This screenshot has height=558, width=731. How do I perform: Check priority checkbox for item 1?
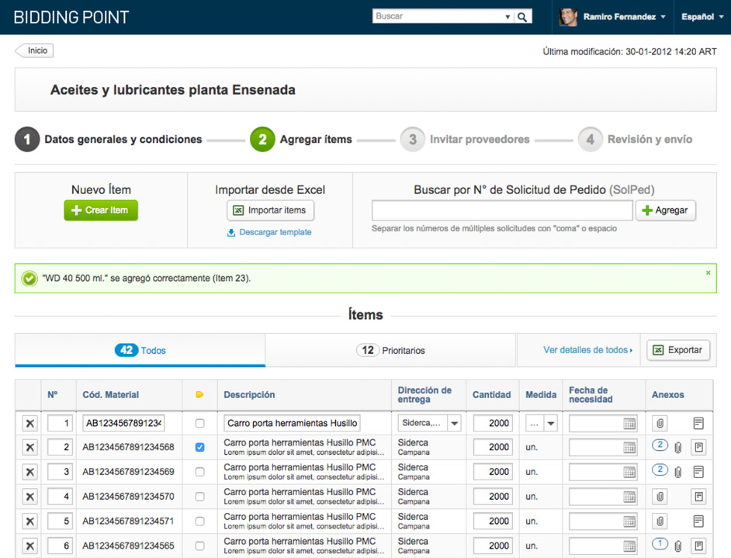pos(199,423)
